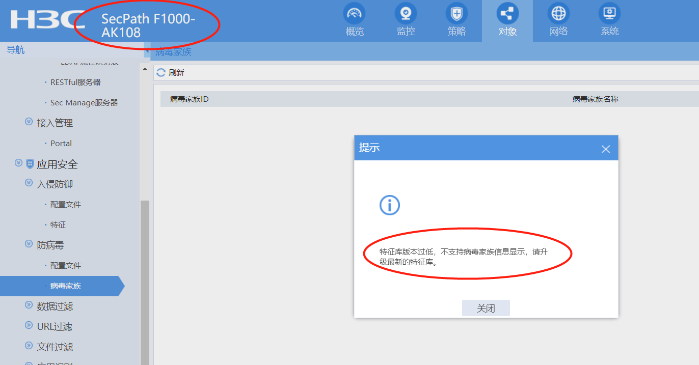Open the 系统 system monitor icon
The height and width of the screenshot is (365, 699).
(609, 13)
